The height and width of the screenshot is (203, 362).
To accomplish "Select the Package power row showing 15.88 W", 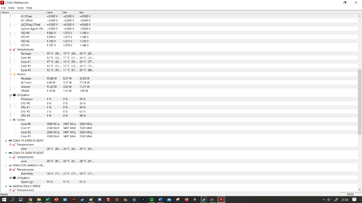I will pos(179,79).
